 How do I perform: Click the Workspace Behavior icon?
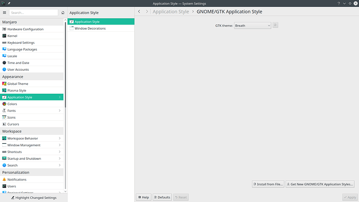point(4,138)
